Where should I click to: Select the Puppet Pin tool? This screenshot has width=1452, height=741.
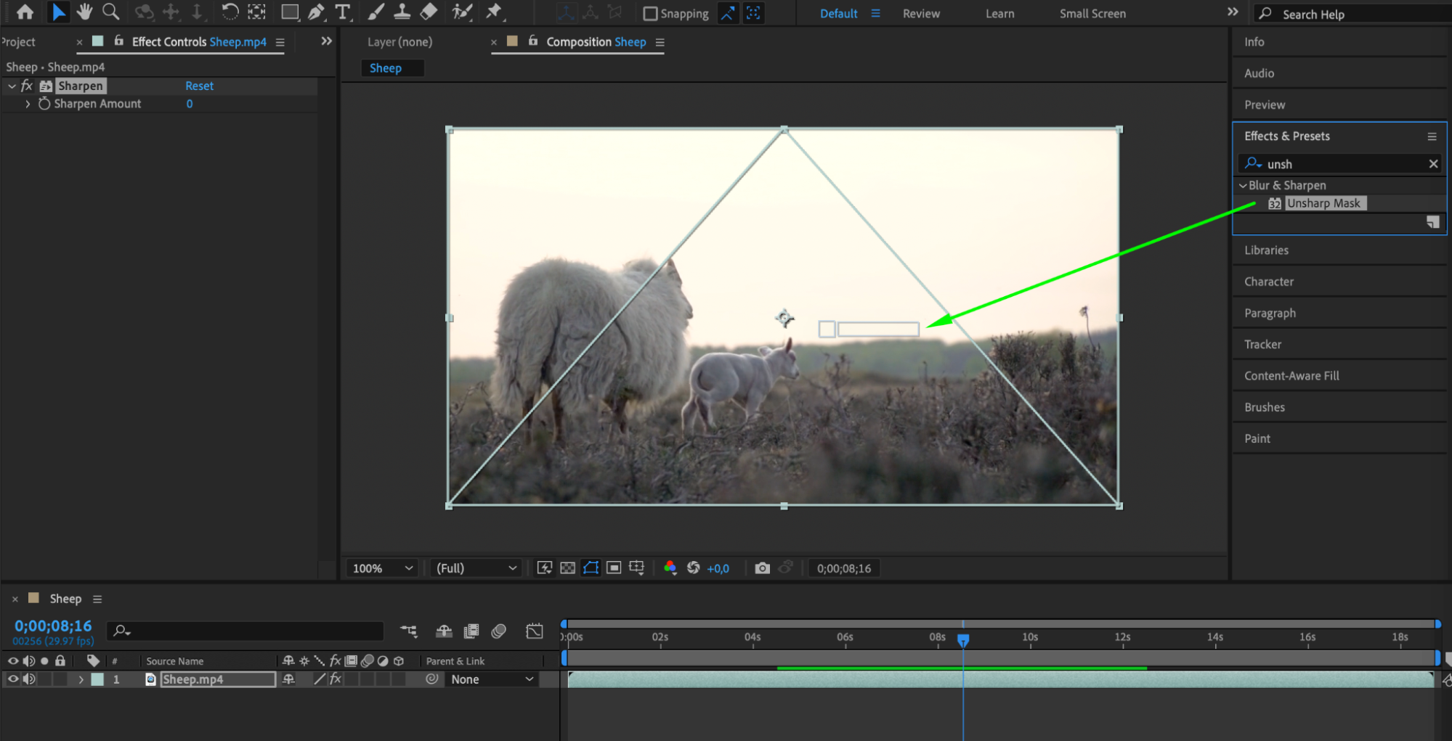pos(494,12)
